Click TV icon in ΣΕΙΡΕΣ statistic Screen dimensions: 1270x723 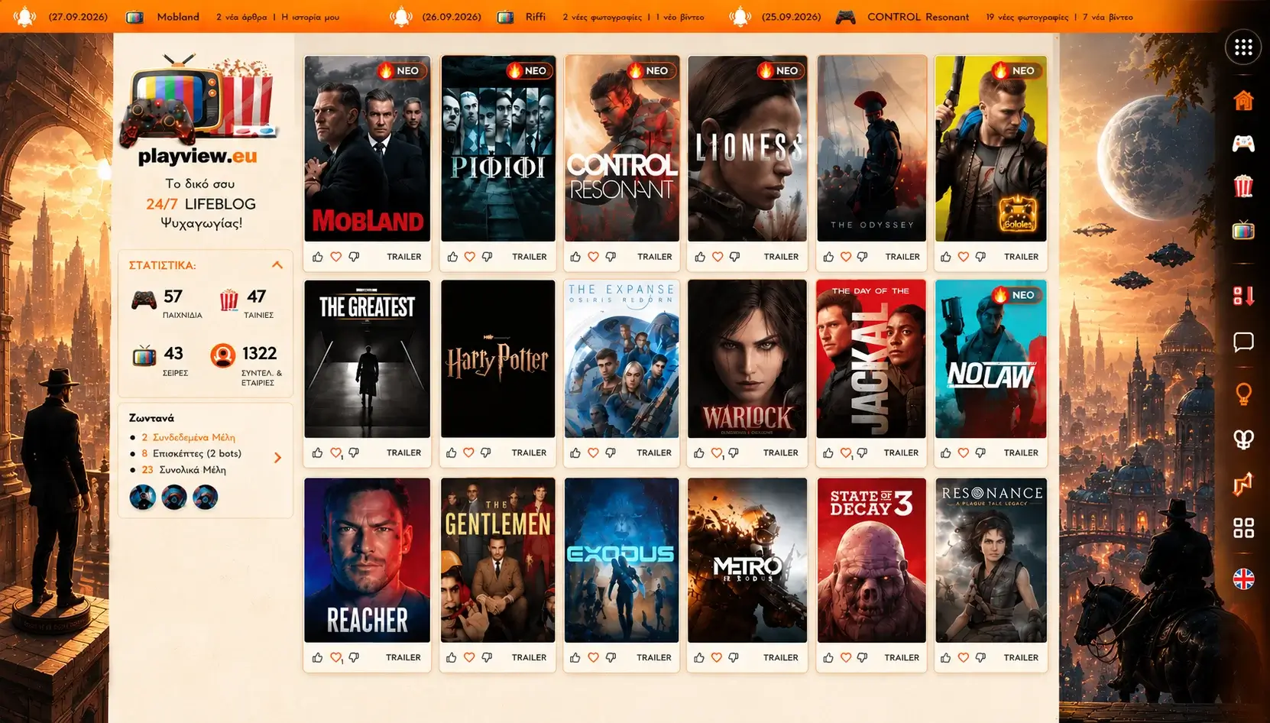coord(144,355)
